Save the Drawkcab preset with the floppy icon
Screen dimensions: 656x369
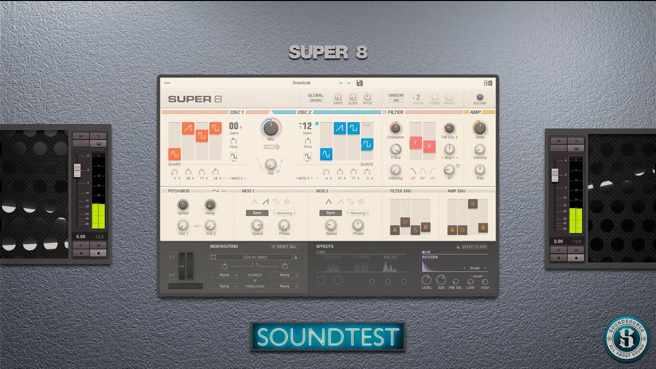(360, 83)
